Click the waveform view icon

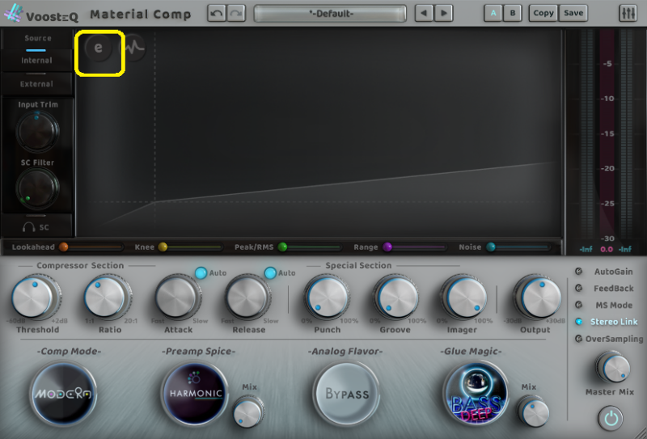point(133,48)
